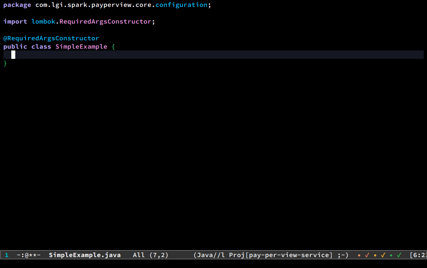The width and height of the screenshot is (427, 268).
Task: Click the class keyword
Action: pyautogui.click(x=41, y=46)
